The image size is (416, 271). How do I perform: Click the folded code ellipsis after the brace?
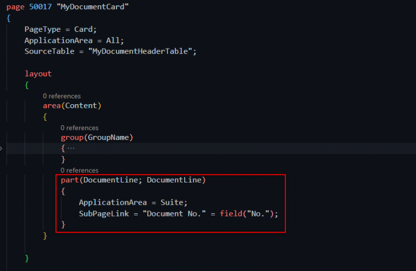[x=70, y=148]
